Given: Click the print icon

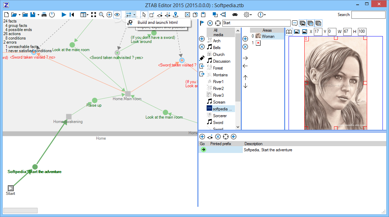Looking at the screenshot, I should [x=44, y=15].
